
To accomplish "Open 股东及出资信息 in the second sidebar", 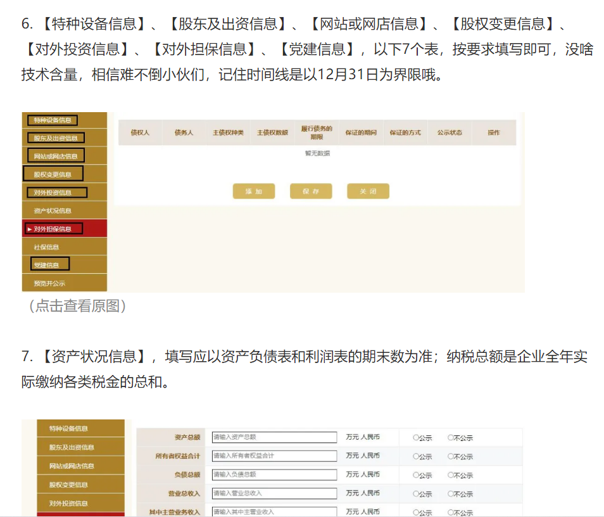I will pyautogui.click(x=80, y=447).
